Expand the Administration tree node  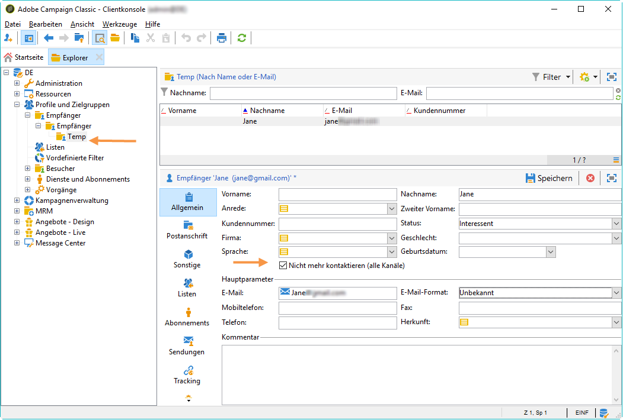pyautogui.click(x=17, y=83)
